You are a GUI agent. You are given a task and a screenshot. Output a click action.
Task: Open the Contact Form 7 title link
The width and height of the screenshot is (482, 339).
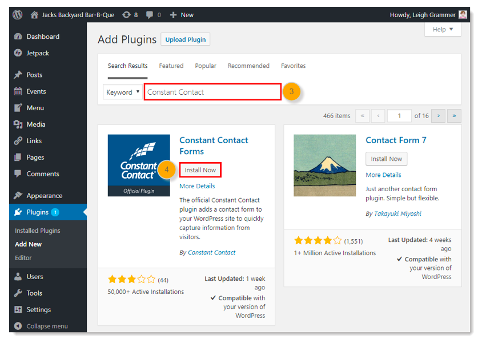pyautogui.click(x=396, y=140)
